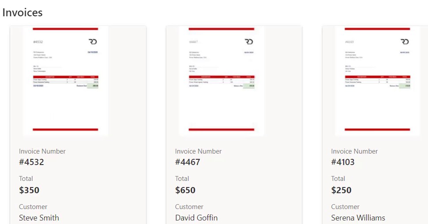Click the logo icon on invoice #4103 preview

pyautogui.click(x=405, y=42)
